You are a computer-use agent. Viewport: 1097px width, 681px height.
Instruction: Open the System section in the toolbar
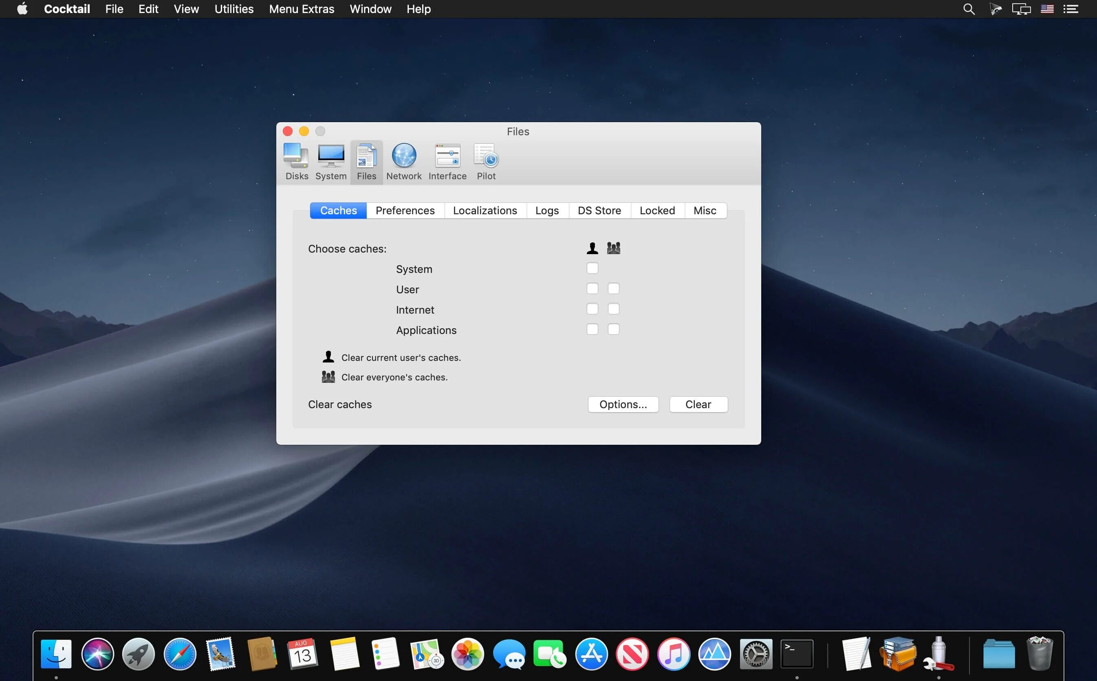pos(330,161)
